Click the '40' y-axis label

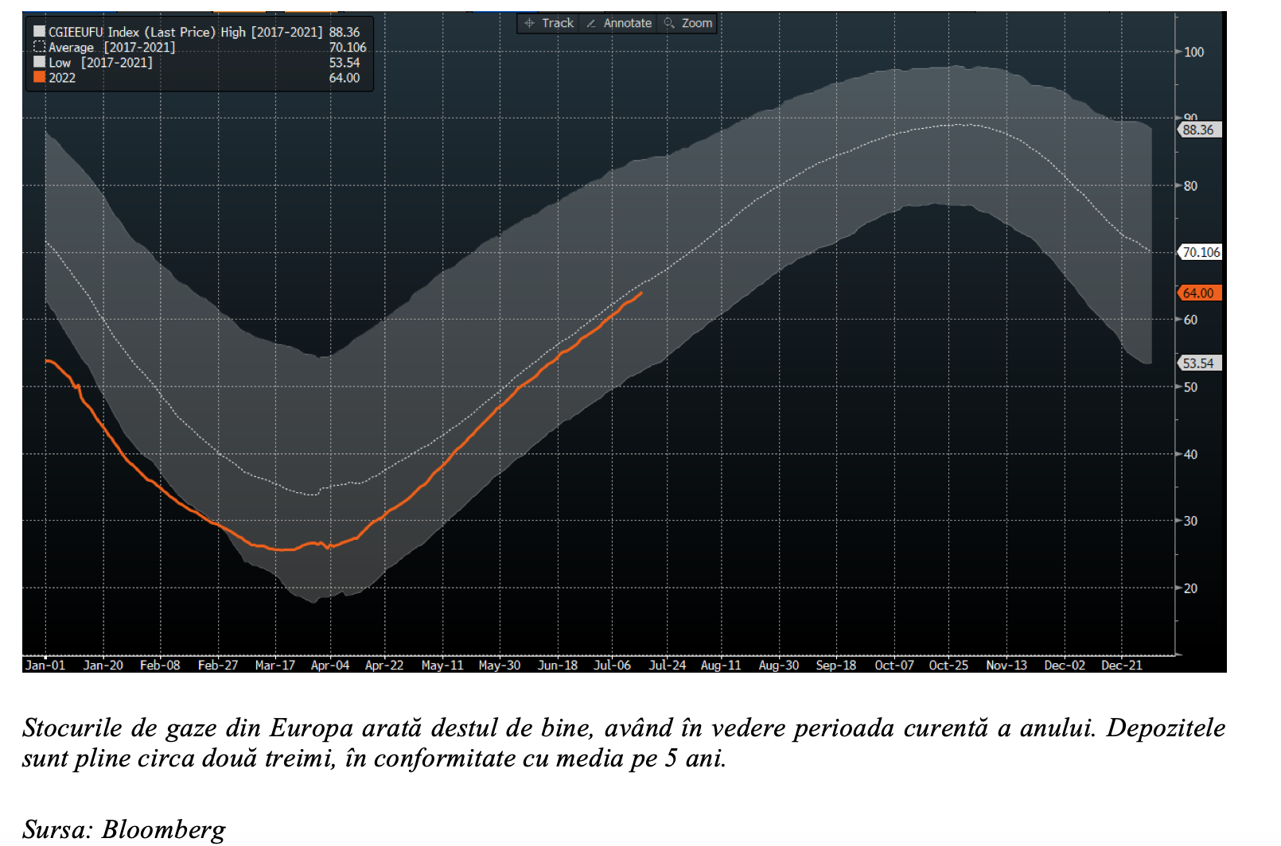click(x=1191, y=454)
